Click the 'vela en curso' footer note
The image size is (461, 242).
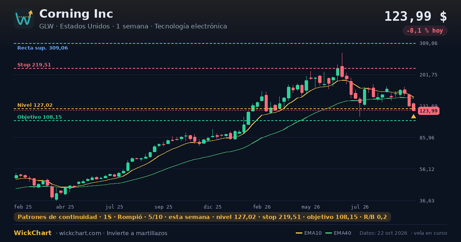(x=431, y=233)
